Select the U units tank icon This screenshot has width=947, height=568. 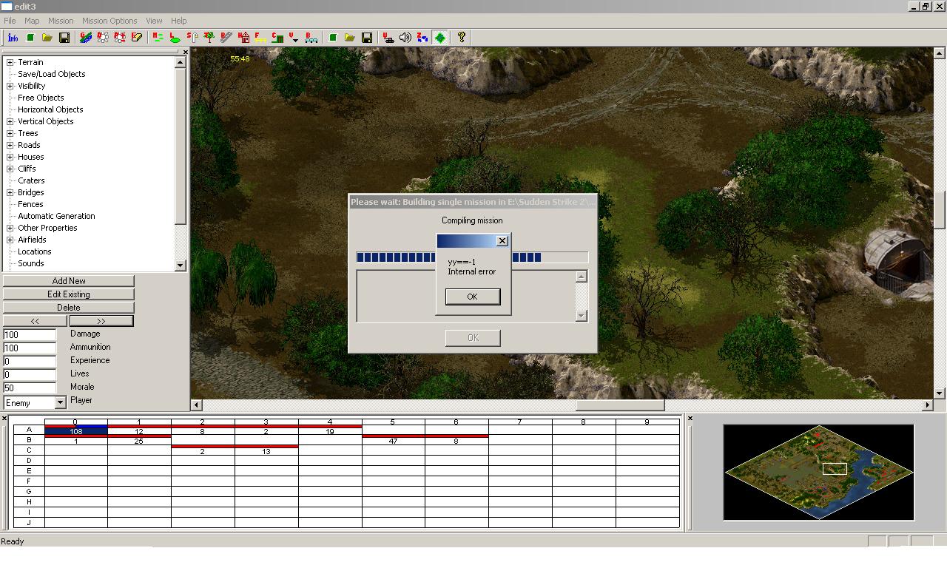[x=388, y=37]
